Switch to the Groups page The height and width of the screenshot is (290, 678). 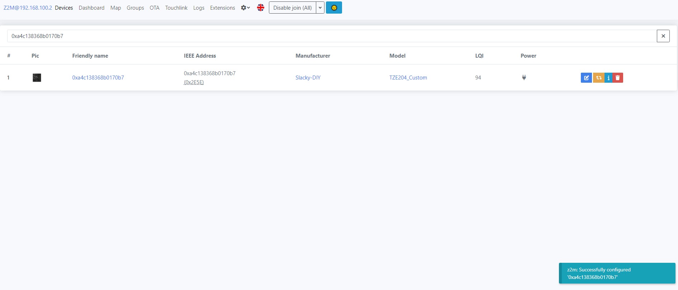(135, 8)
